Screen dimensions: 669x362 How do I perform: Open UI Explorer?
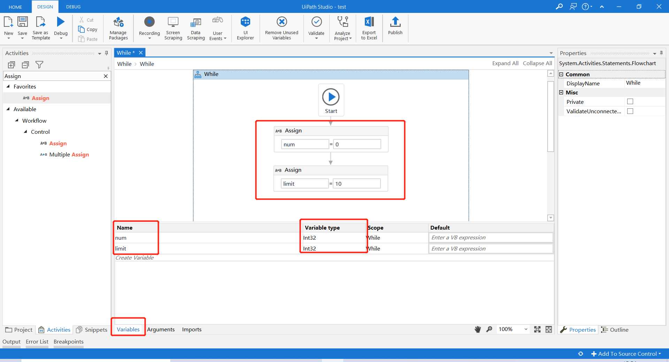click(x=245, y=28)
